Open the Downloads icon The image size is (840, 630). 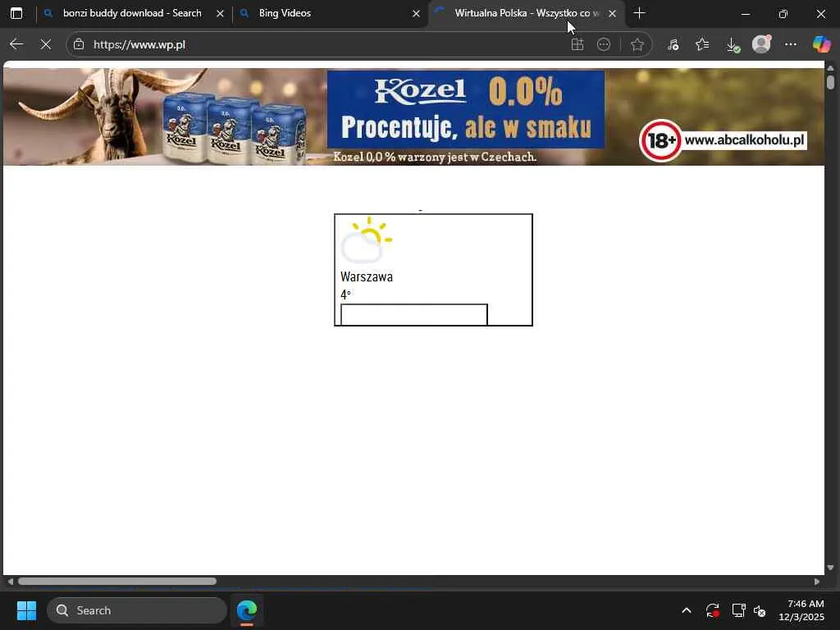point(733,44)
